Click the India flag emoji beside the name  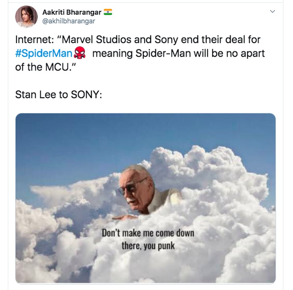(x=108, y=12)
